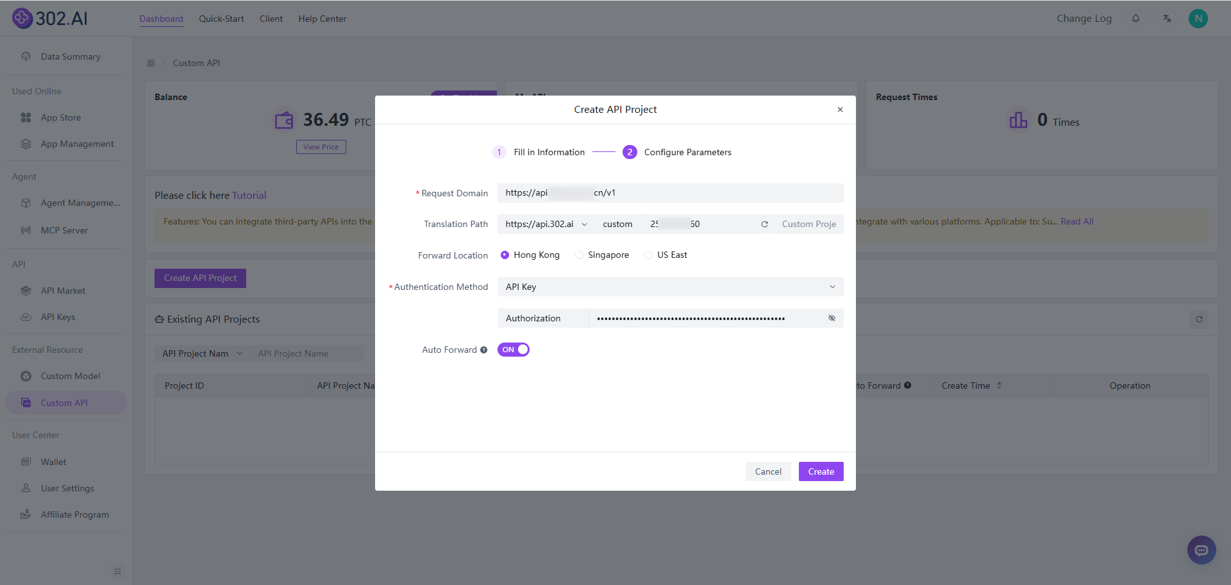Click refresh icon in Existing API Projects
The image size is (1231, 585).
[x=1199, y=319]
